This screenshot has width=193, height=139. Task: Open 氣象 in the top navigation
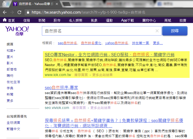pyautogui.click(x=94, y=20)
